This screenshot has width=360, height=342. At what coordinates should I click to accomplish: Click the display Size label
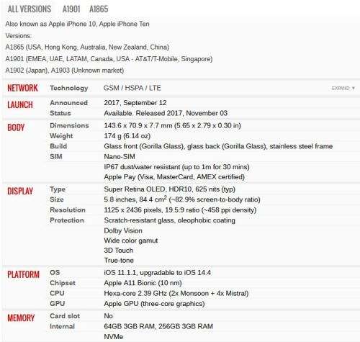click(x=57, y=199)
